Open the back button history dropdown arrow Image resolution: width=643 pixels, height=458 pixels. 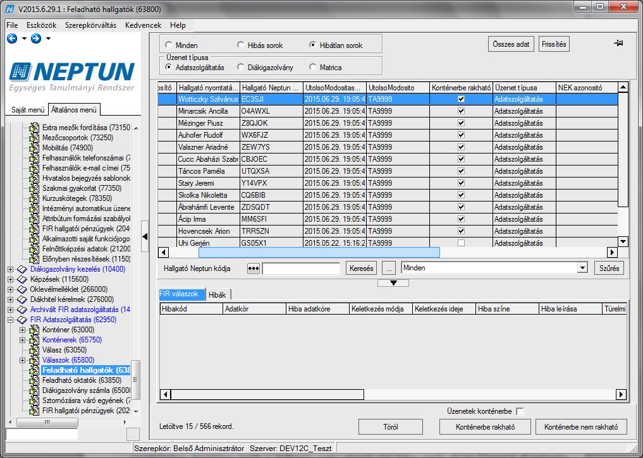pos(24,39)
